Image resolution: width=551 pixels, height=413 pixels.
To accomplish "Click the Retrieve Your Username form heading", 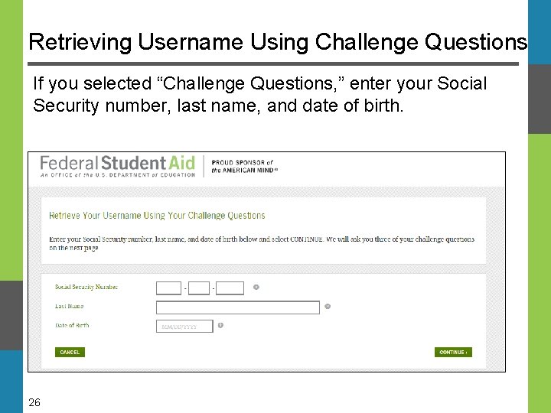I will (x=157, y=216).
